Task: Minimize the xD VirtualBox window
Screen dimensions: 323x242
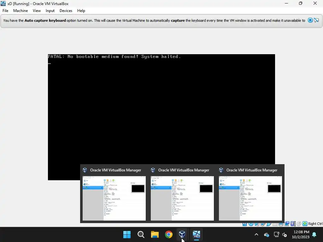Action: 286,3
